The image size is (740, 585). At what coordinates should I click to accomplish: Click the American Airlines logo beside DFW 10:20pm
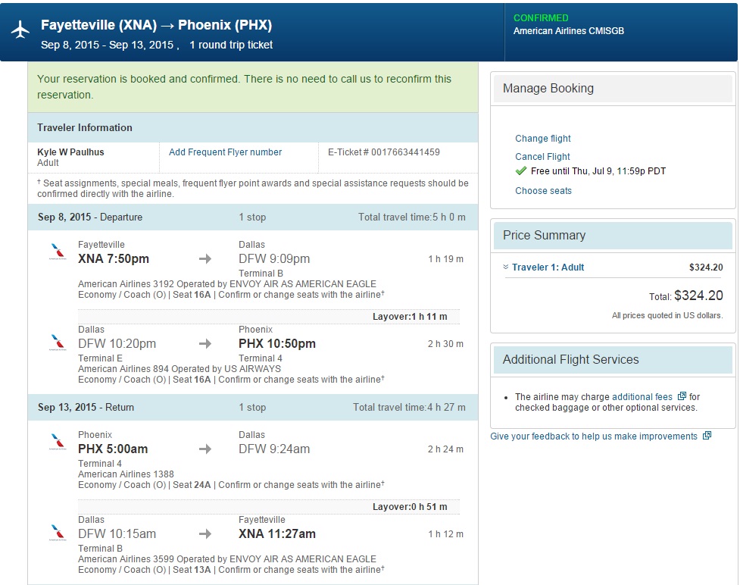[x=57, y=343]
